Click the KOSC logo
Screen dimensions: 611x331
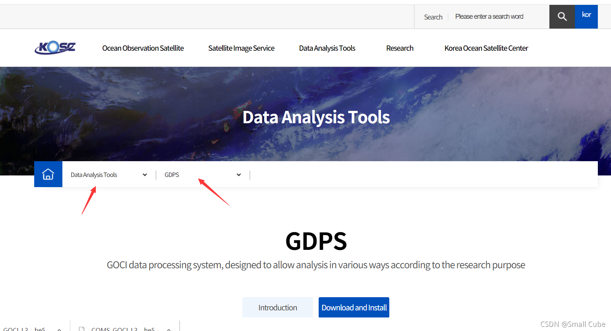55,48
